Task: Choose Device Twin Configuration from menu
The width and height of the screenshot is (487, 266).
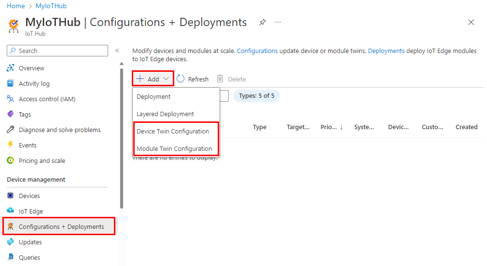Action: pos(173,131)
